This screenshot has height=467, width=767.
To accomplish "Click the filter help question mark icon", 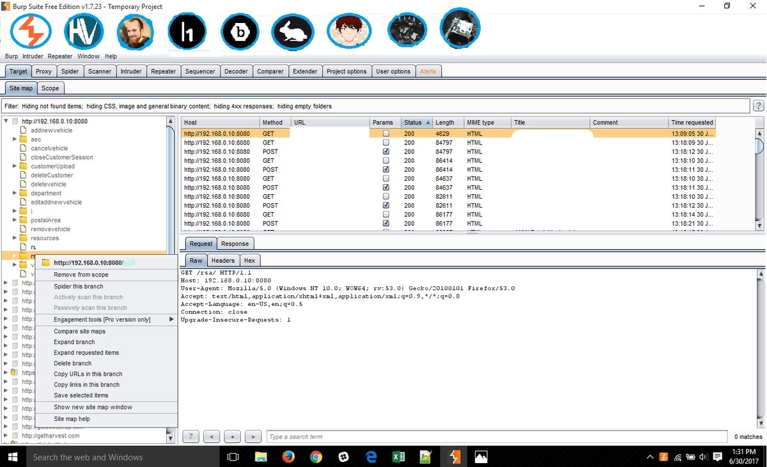I will (x=759, y=105).
